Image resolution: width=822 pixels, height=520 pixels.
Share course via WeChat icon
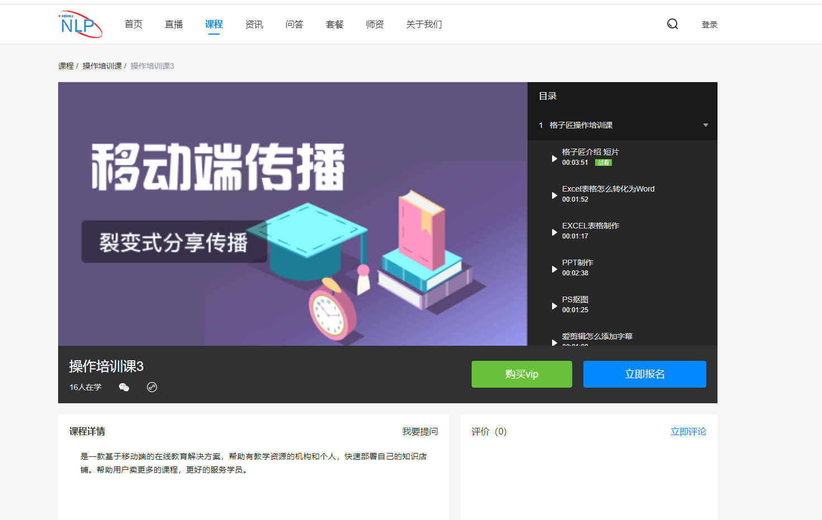124,387
